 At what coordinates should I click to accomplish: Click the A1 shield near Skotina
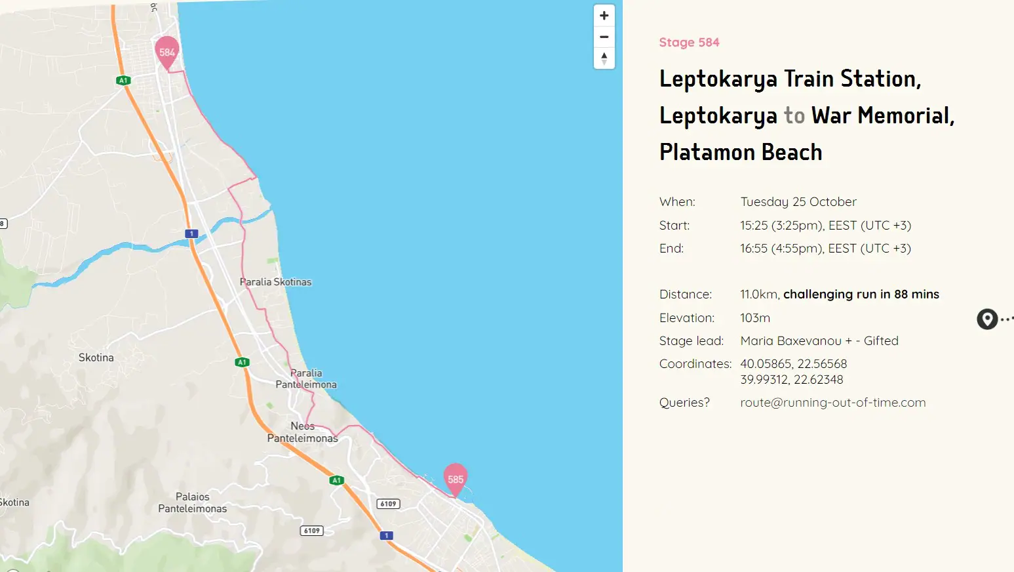242,362
